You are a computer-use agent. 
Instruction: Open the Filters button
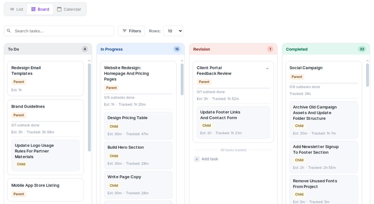pyautogui.click(x=132, y=31)
